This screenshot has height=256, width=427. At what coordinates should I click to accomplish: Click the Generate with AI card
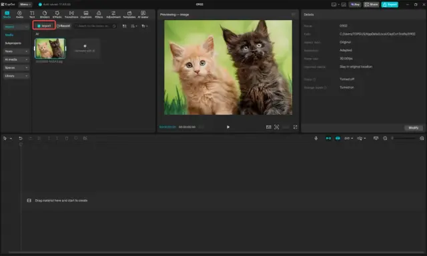(x=85, y=49)
